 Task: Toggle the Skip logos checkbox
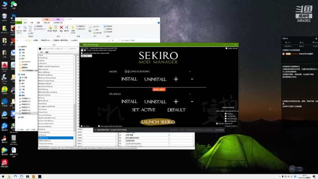click(225, 114)
